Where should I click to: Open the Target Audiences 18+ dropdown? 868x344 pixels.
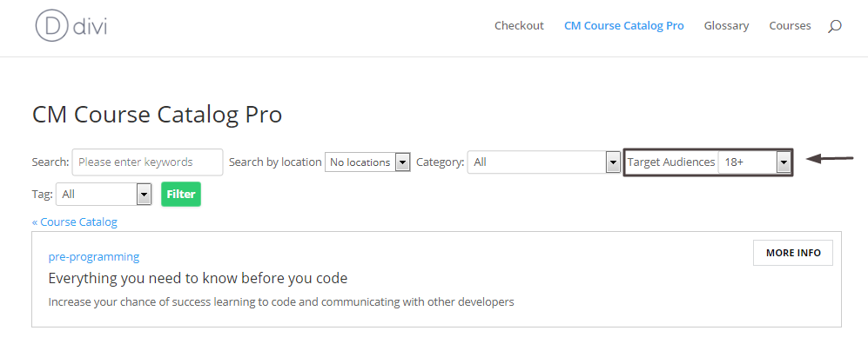pyautogui.click(x=755, y=162)
